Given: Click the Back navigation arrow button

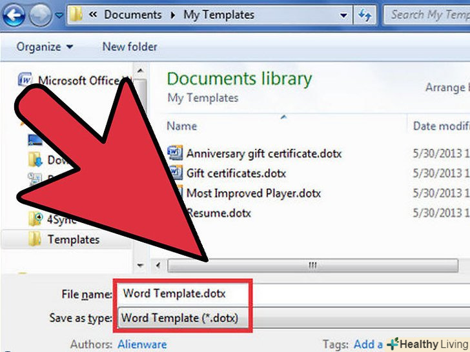Looking at the screenshot, I should pos(14,14).
